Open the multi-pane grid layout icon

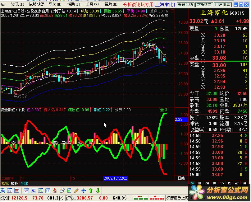[x=48, y=190]
